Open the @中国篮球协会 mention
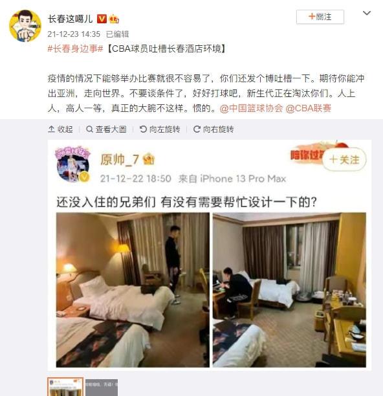This screenshot has height=396, width=383. tap(251, 108)
